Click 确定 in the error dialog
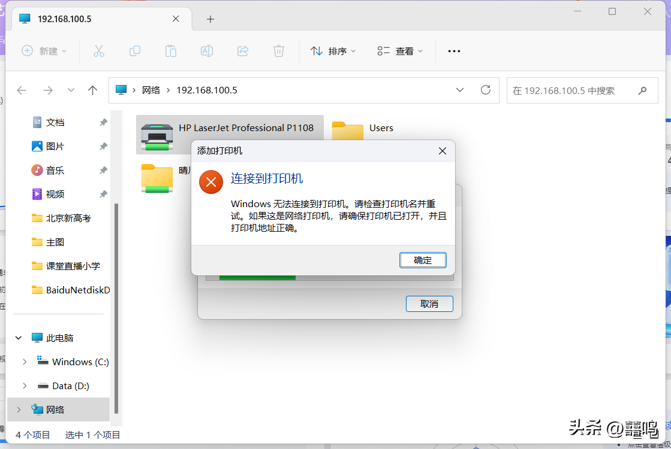Image resolution: width=671 pixels, height=449 pixels. tap(423, 260)
